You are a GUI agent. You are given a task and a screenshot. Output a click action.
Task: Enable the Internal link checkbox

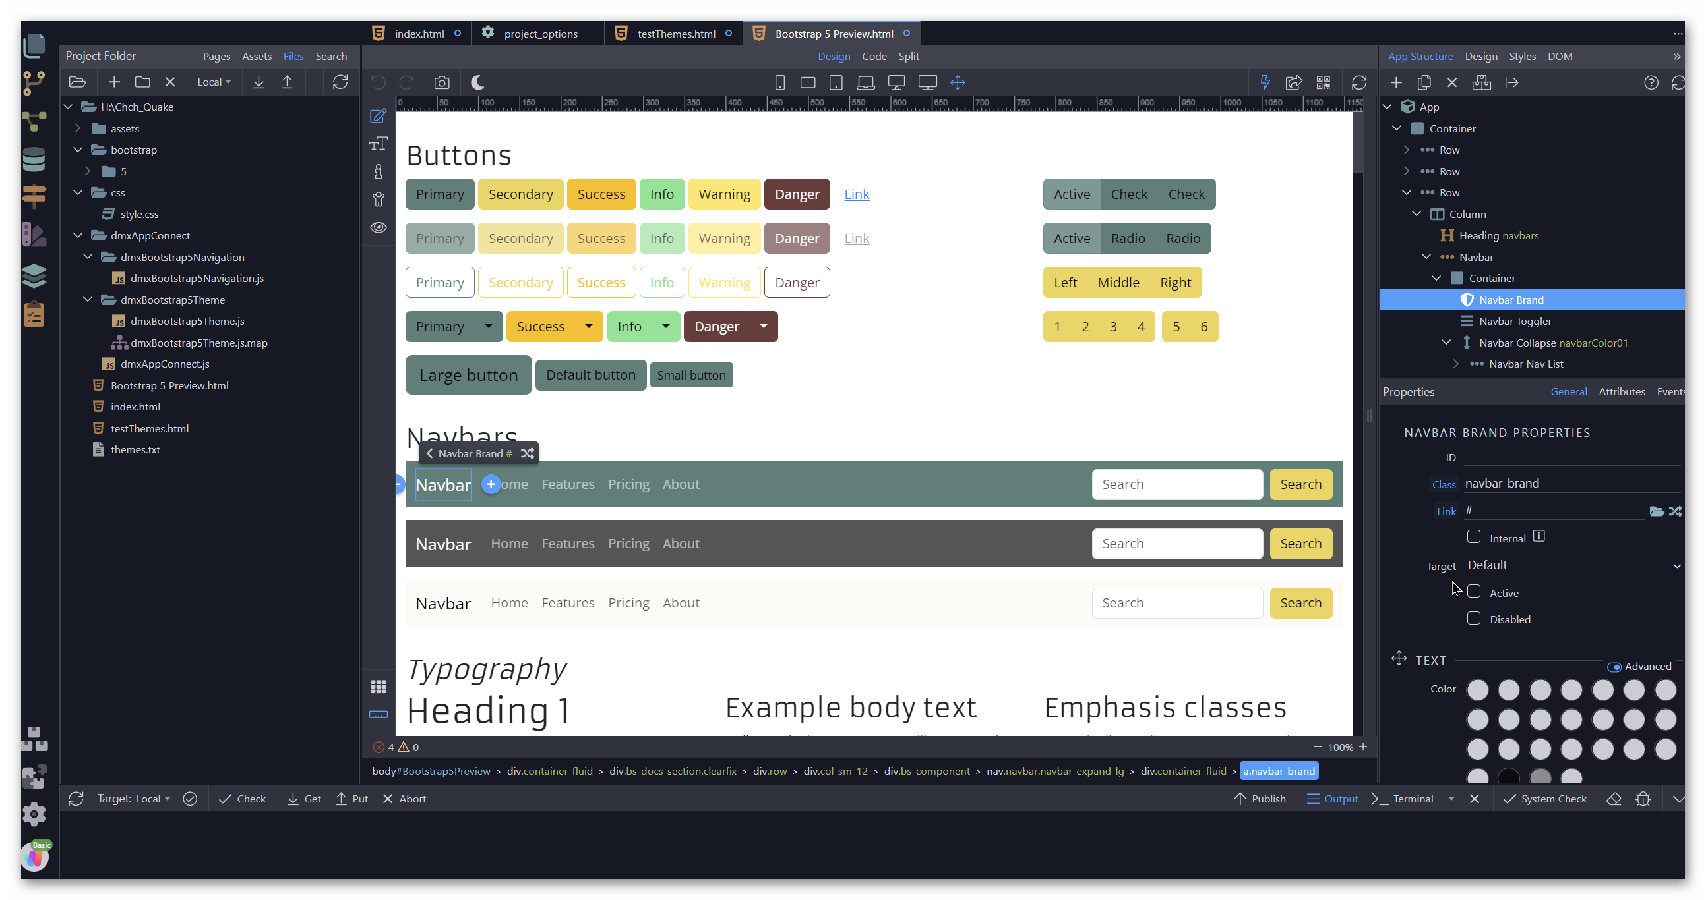(1474, 537)
